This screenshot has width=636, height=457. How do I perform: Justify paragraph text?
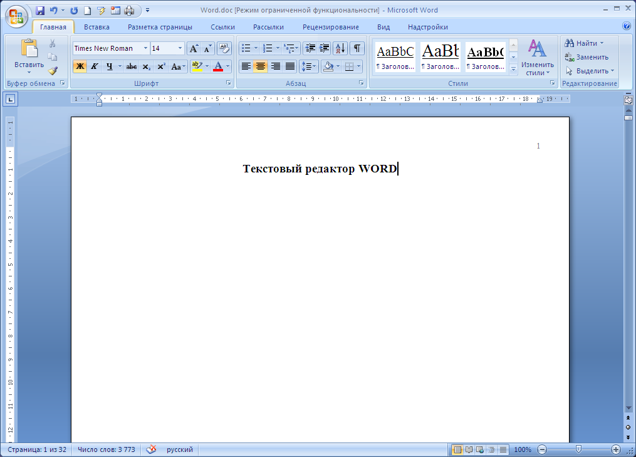tap(290, 66)
